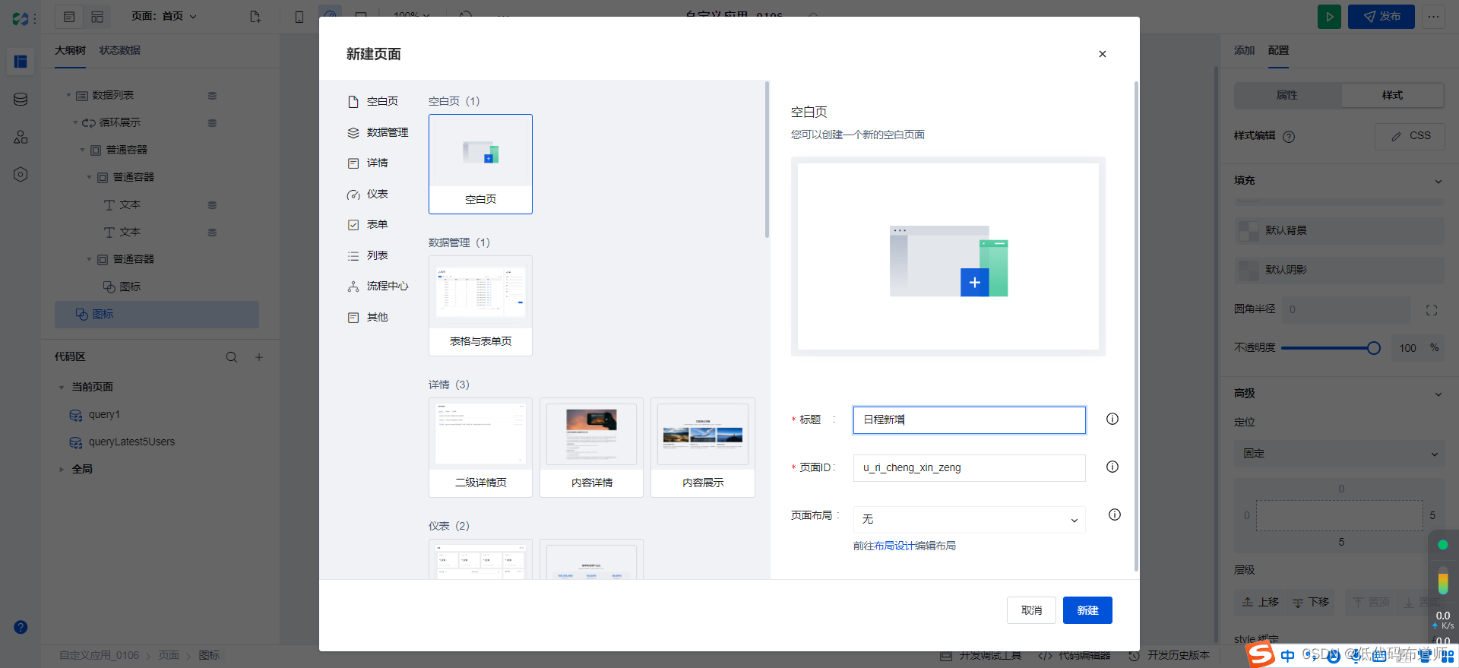Choose the 内容展示 template thumbnail
Image resolution: width=1459 pixels, height=668 pixels.
(703, 447)
